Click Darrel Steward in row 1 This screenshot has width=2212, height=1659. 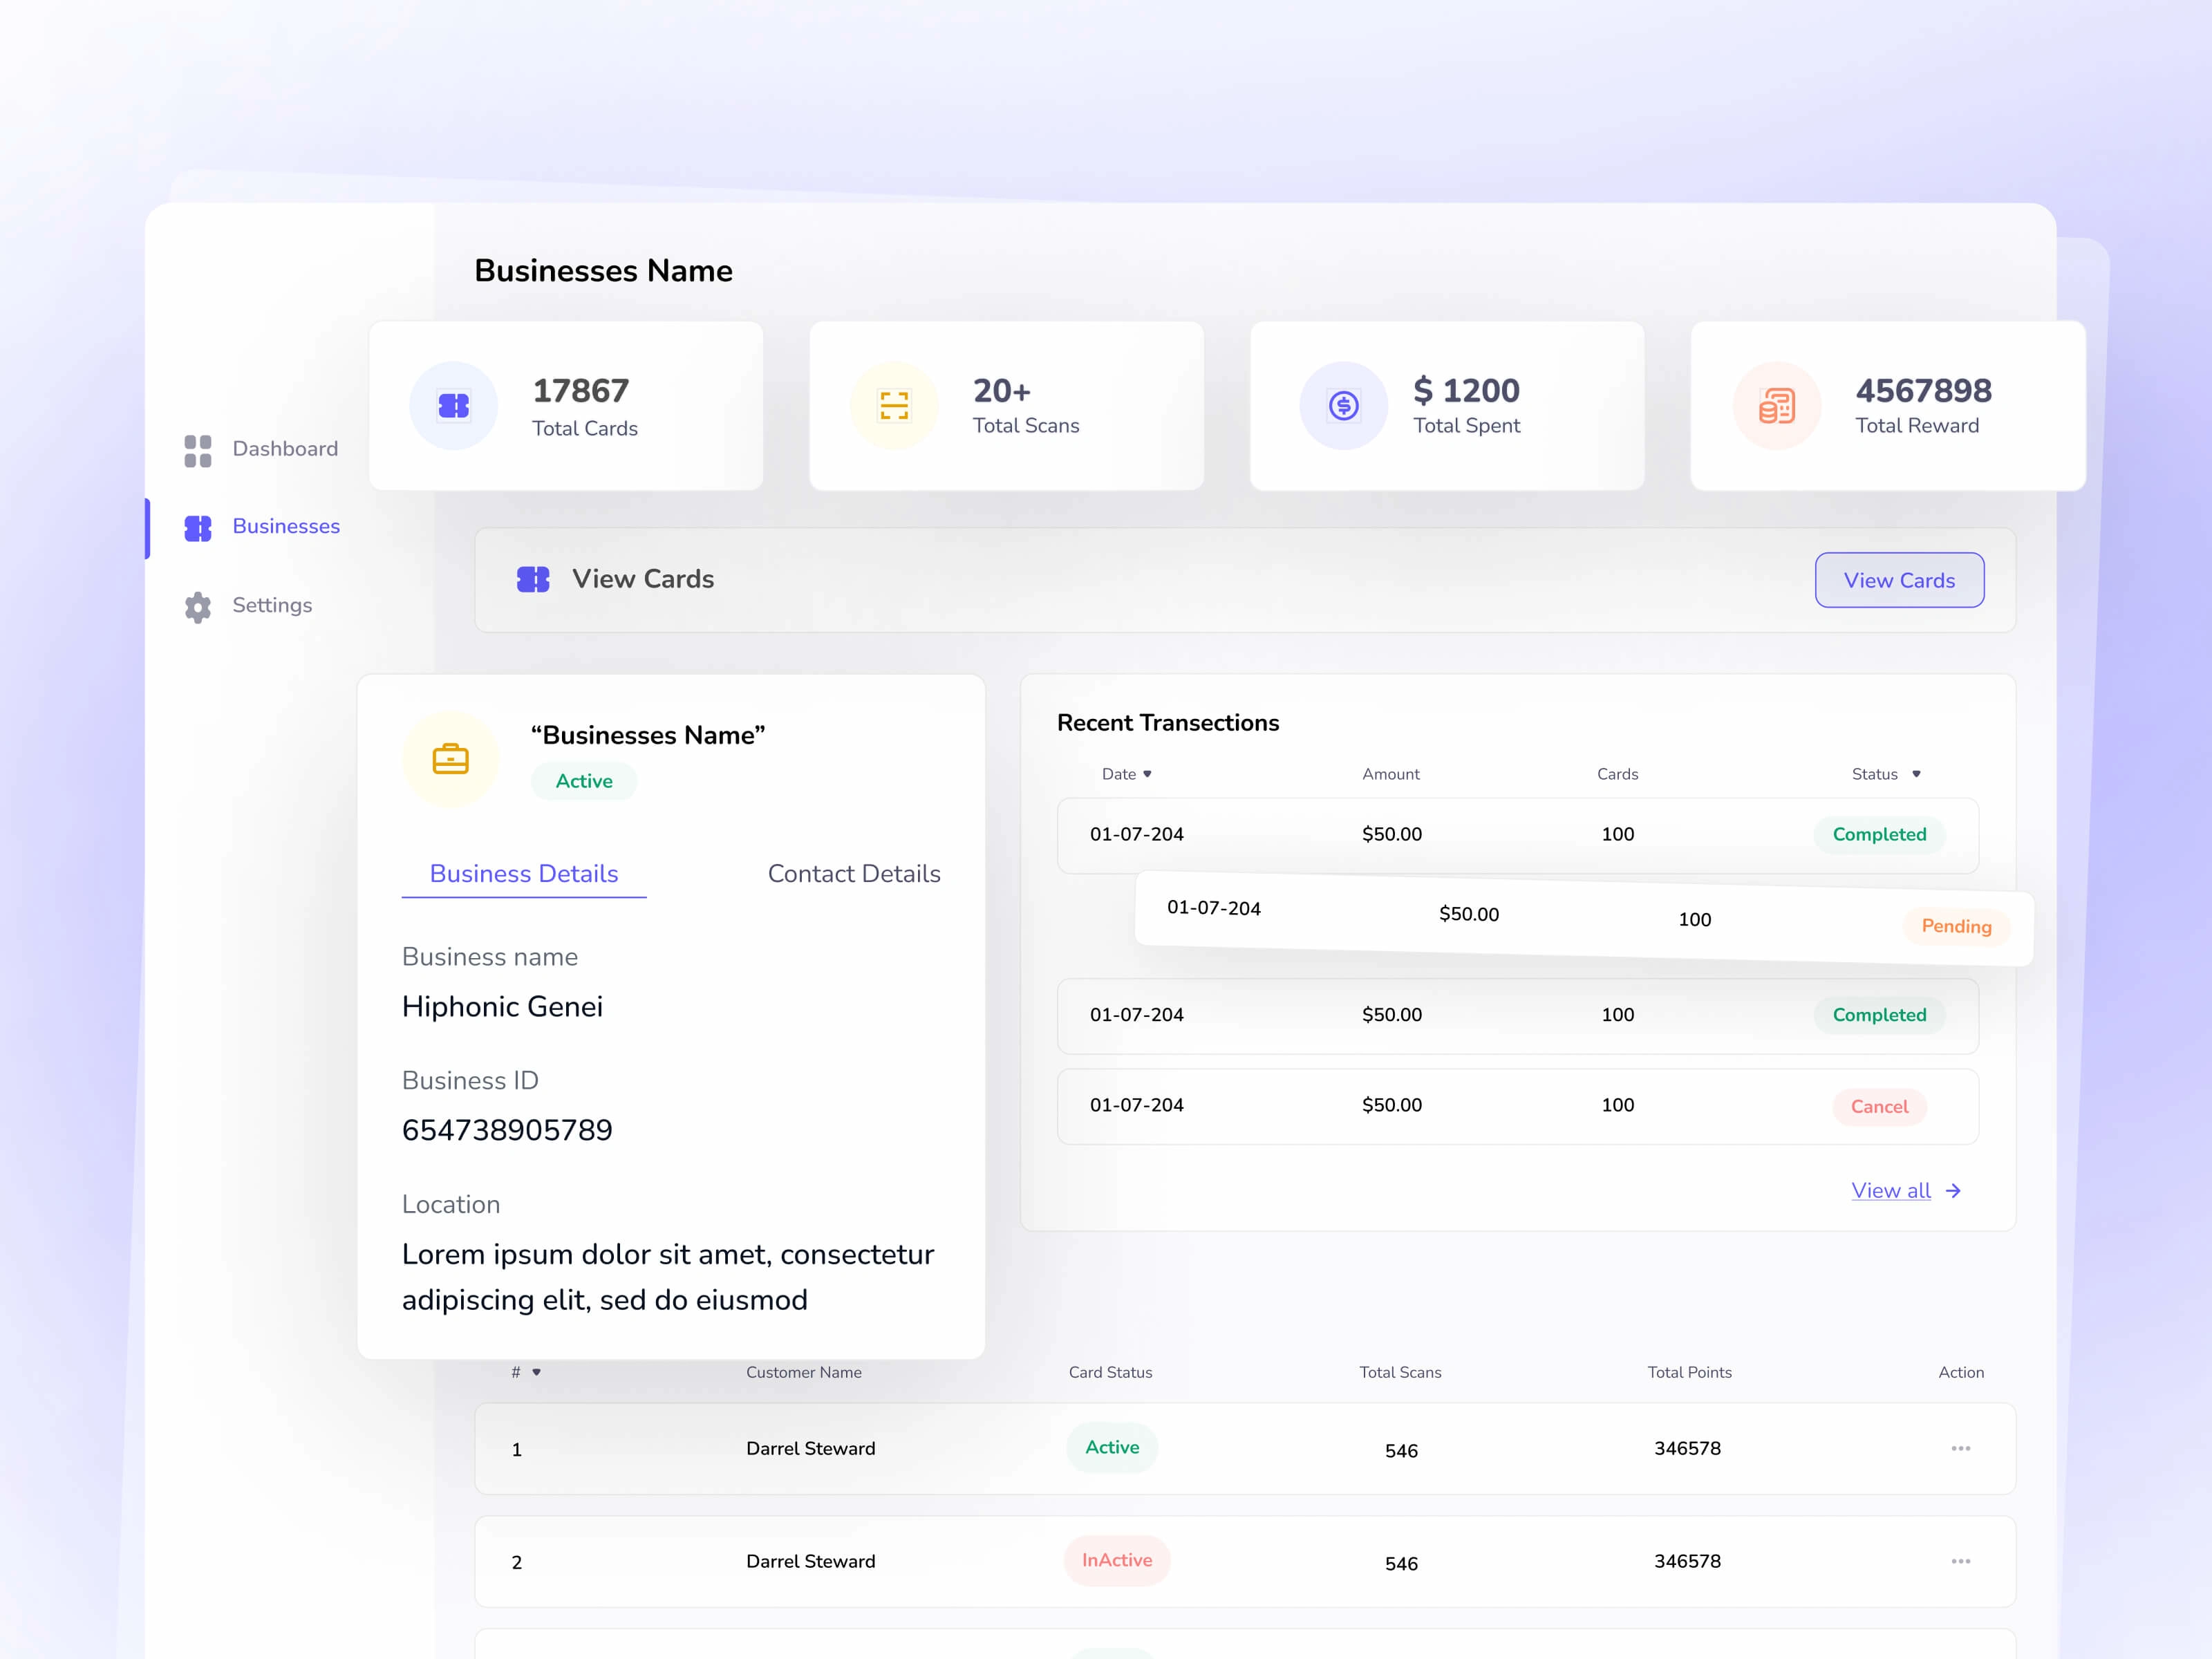(810, 1448)
